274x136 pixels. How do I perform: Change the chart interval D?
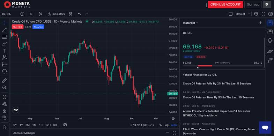pos(31,14)
